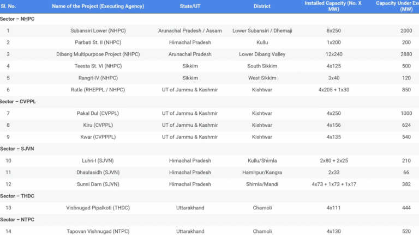This screenshot has height=235, width=419.
Task: Click the '4x130' installed capacity cell
Action: pyautogui.click(x=334, y=231)
